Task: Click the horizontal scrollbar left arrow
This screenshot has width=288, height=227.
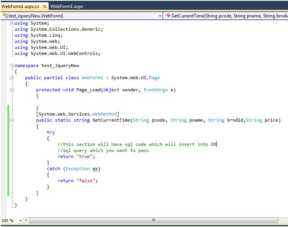Action: (x=26, y=220)
